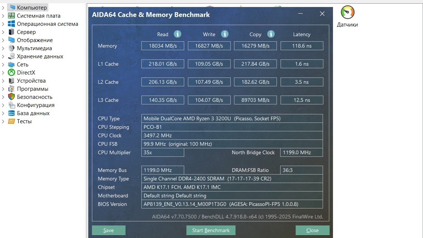Expand the Компьютер tree node
Image resolution: width=423 pixels, height=238 pixels.
point(3,7)
